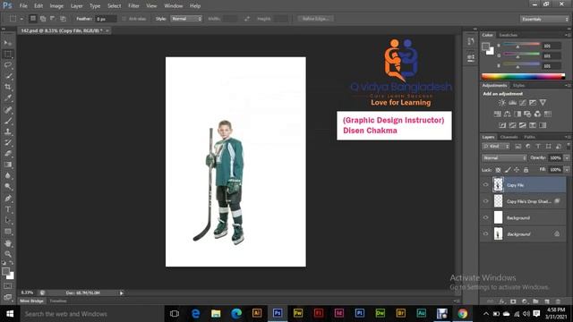Open the Timeline panel tab

pos(58,301)
